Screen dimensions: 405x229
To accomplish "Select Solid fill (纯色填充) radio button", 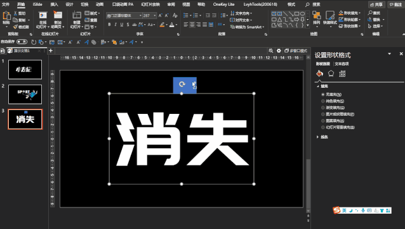I will 323,101.
